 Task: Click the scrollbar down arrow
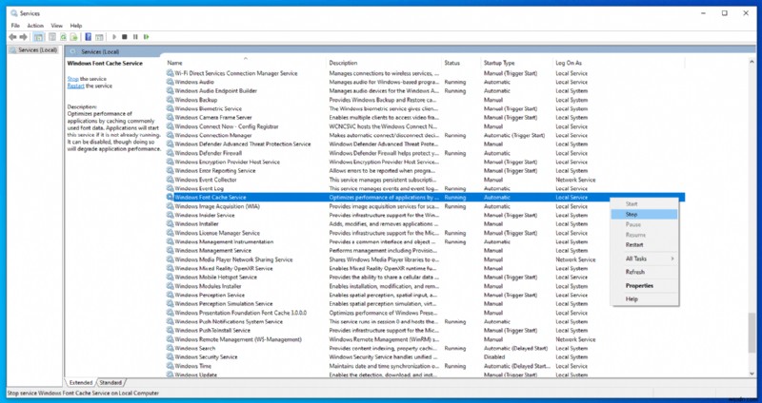tap(752, 374)
